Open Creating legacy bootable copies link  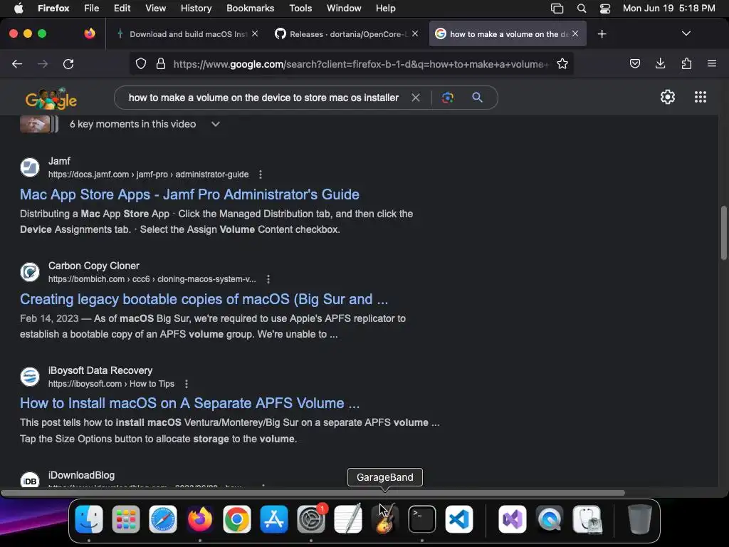point(204,299)
